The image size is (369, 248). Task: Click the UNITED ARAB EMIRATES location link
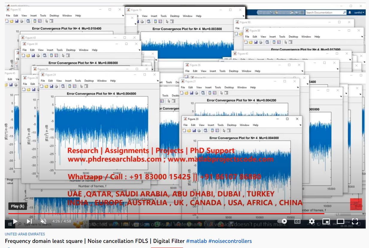(25, 234)
